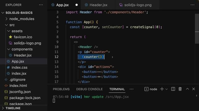Click the HTML brackets icon beside index.html
199x111 pixels.
click(6, 86)
